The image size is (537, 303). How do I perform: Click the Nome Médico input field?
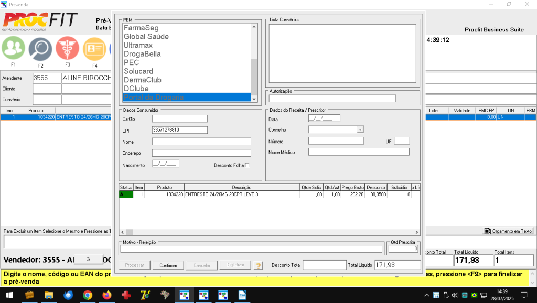point(359,152)
